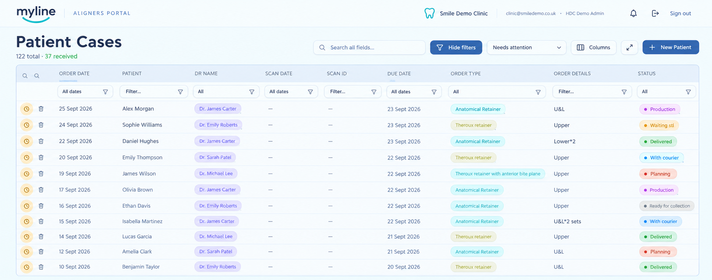The height and width of the screenshot is (280, 712).
Task: Delete Amelia Clark case via trash icon
Action: point(41,252)
